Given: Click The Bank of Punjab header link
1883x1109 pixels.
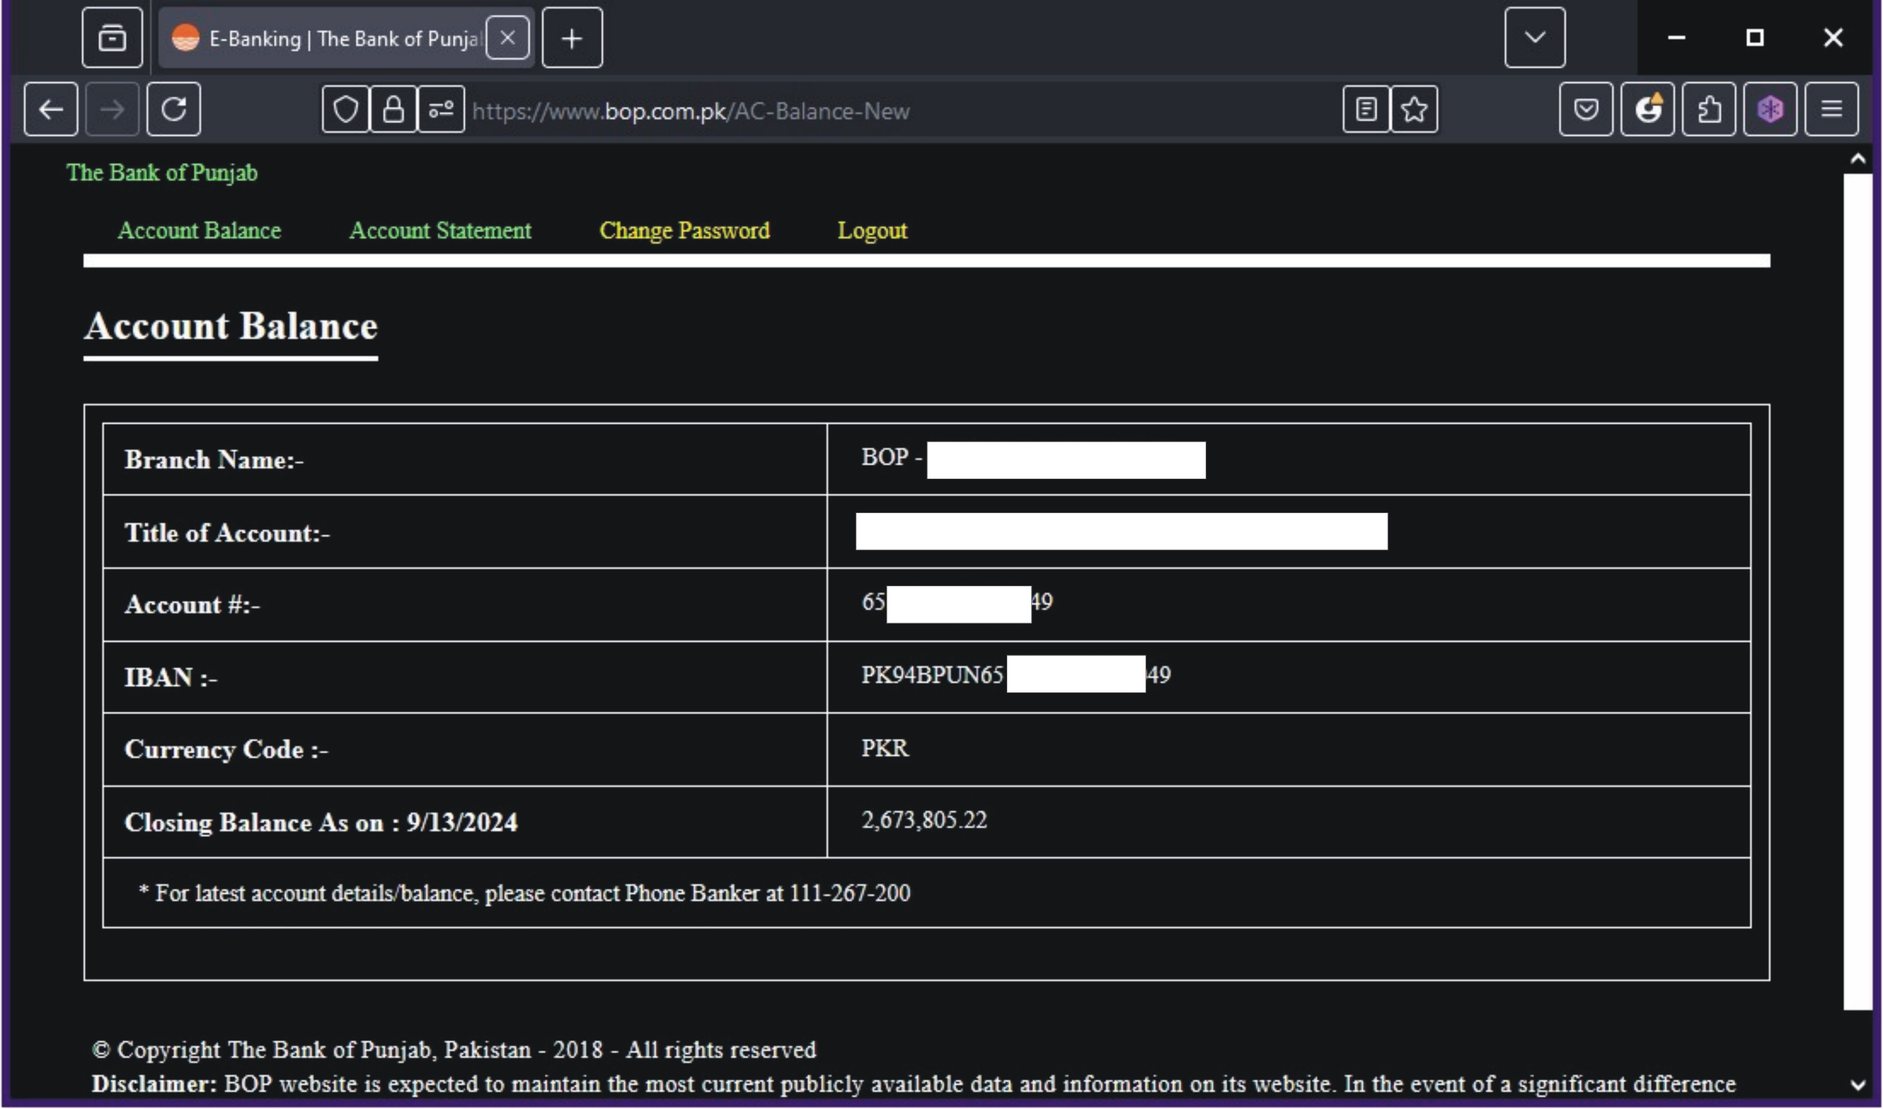Looking at the screenshot, I should (161, 173).
